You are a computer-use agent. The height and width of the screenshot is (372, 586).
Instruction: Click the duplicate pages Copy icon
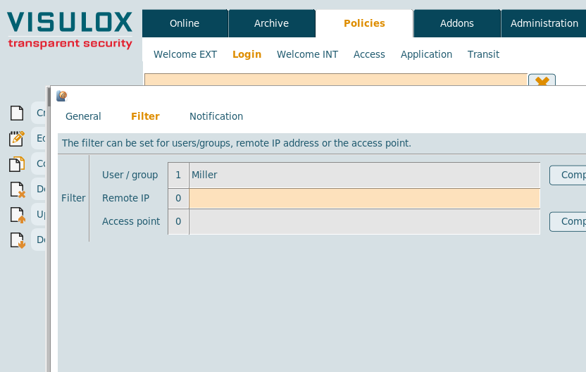point(16,164)
